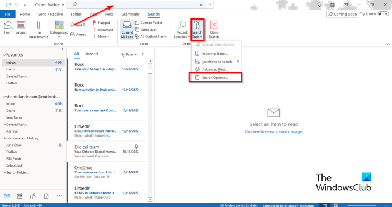The height and width of the screenshot is (207, 392).
Task: Click the Coming Soon button
Action: pos(342,14)
